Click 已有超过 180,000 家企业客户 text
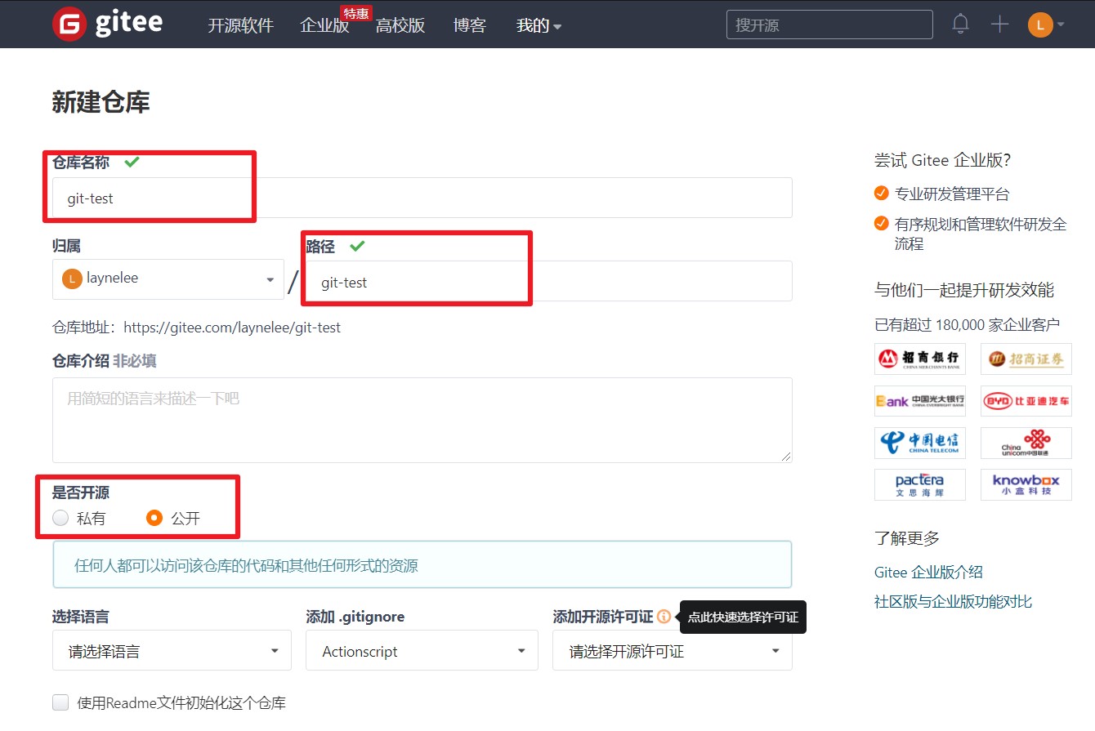The height and width of the screenshot is (731, 1095). 967,324
